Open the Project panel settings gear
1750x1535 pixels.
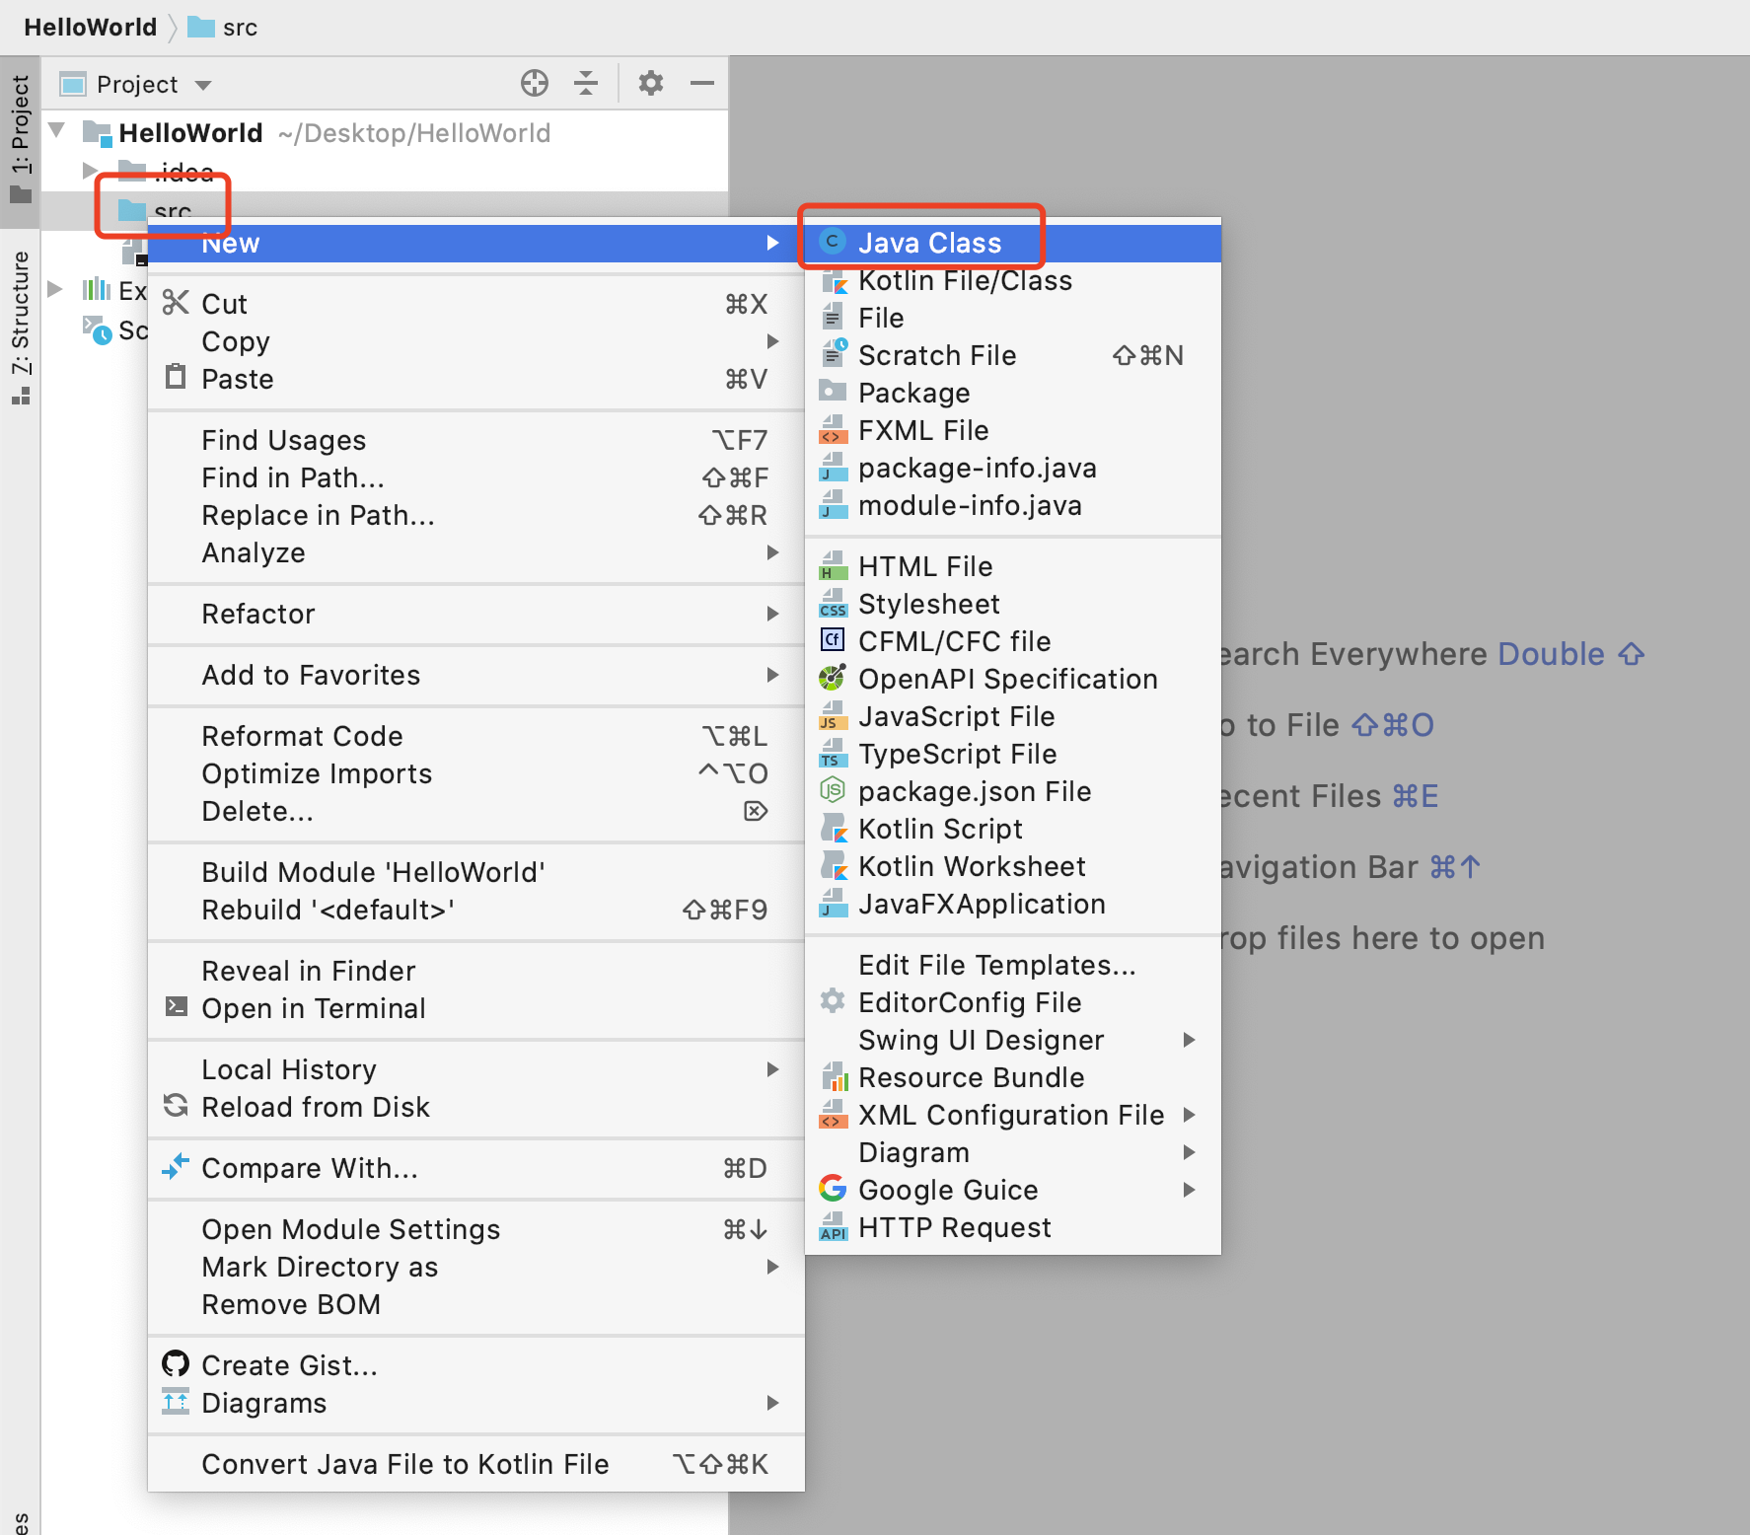650,84
